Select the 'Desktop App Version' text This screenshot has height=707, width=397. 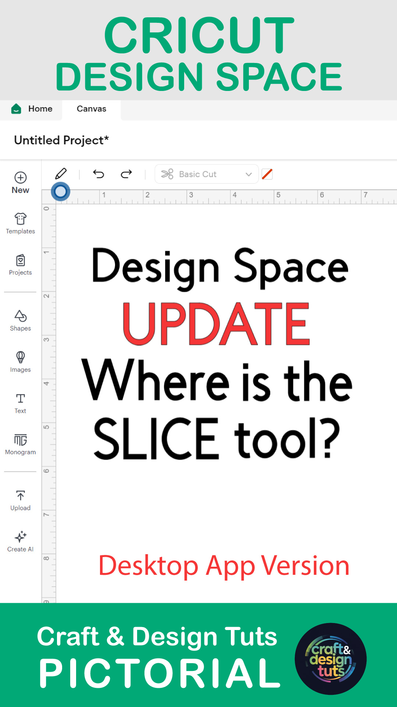click(224, 566)
